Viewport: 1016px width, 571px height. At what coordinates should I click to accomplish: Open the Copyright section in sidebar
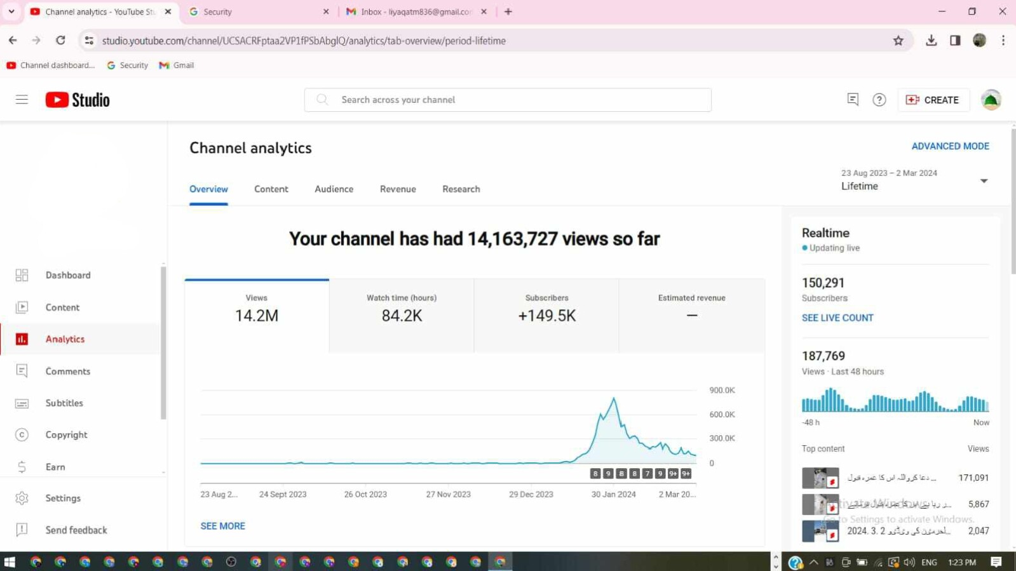point(66,434)
